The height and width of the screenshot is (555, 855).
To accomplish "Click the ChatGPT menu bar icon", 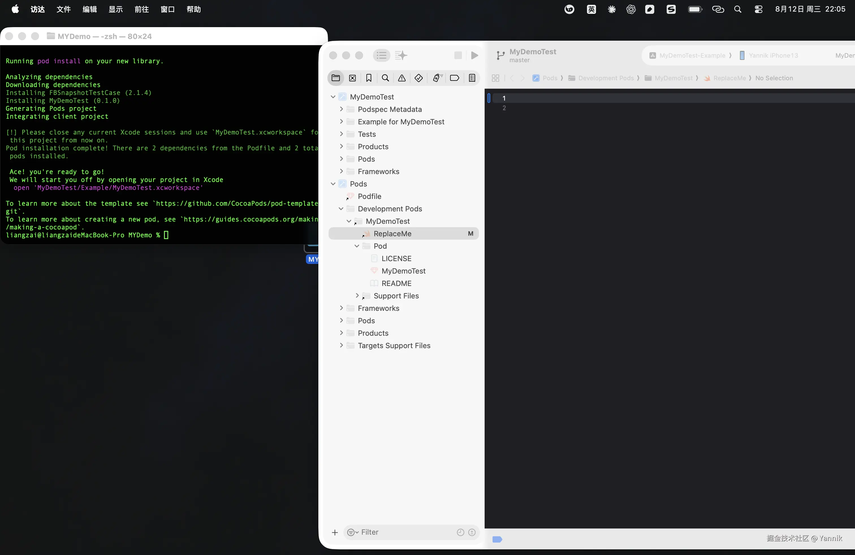I will click(631, 9).
